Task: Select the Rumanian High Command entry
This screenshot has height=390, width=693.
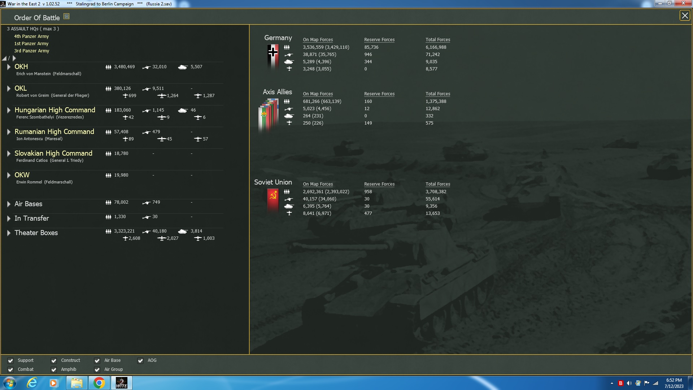Action: point(54,132)
